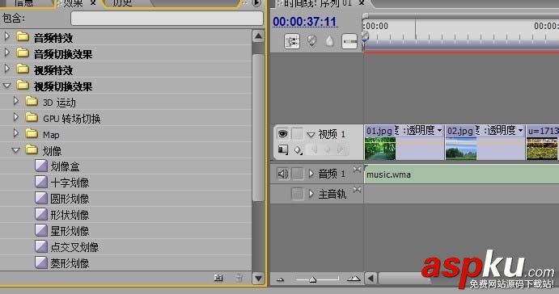Select 时间线: 序列 01 tab

click(319, 3)
